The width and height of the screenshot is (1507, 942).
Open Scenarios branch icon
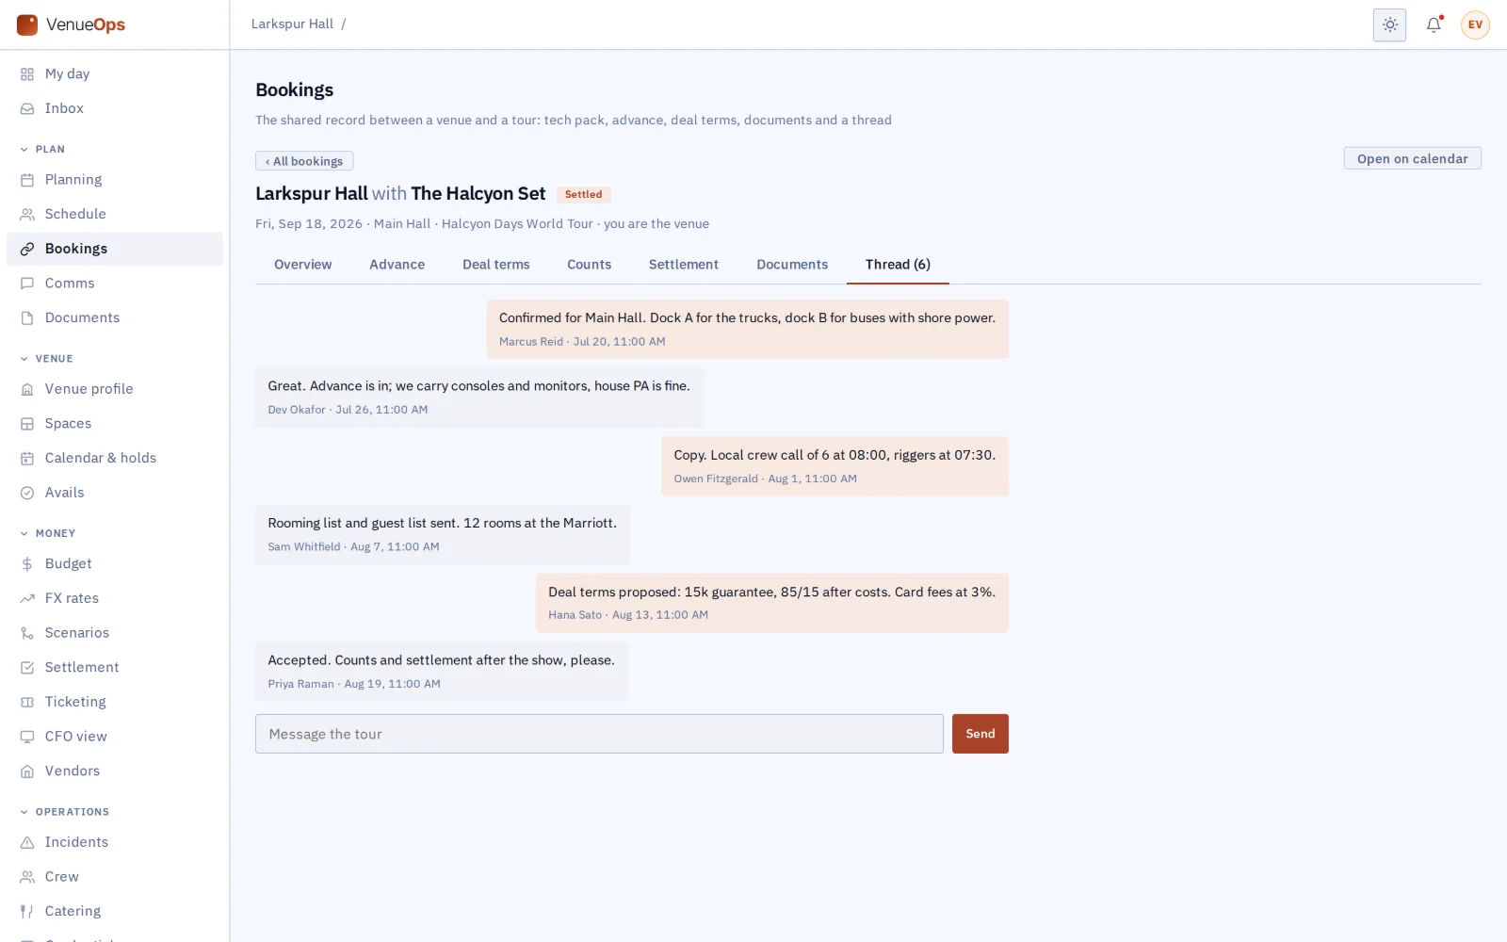point(27,632)
